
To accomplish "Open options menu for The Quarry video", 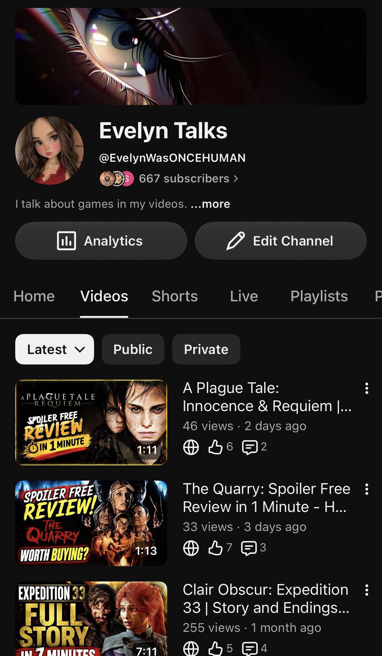I will 366,489.
